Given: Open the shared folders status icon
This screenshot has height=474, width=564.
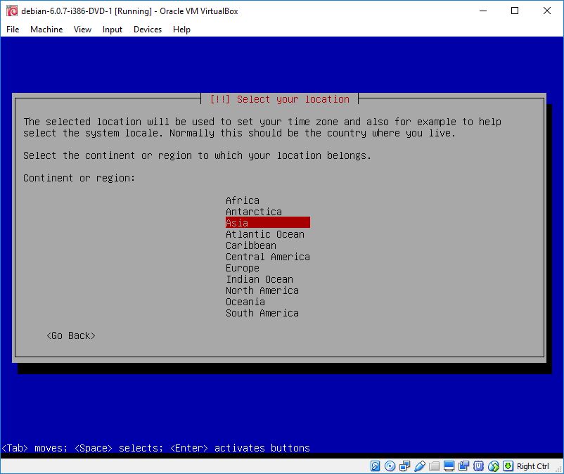Looking at the screenshot, I should click(434, 466).
